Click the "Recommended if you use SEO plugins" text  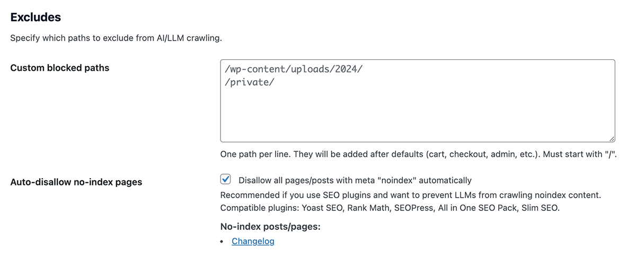(x=411, y=195)
